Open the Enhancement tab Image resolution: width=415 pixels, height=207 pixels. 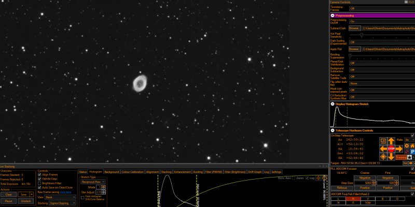183,172
